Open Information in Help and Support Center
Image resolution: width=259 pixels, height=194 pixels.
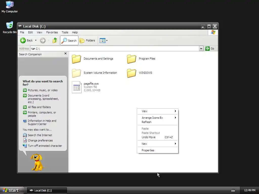pyautogui.click(x=42, y=123)
